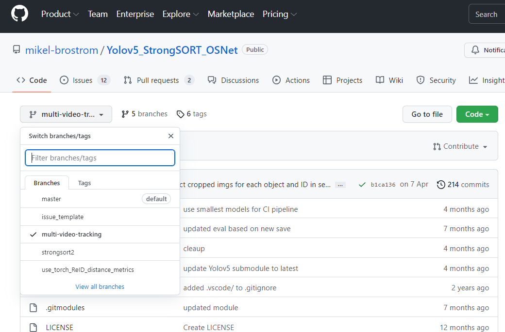Open 'update Yolov5 submodule to latest' commit
505x332 pixels.
[240, 269]
